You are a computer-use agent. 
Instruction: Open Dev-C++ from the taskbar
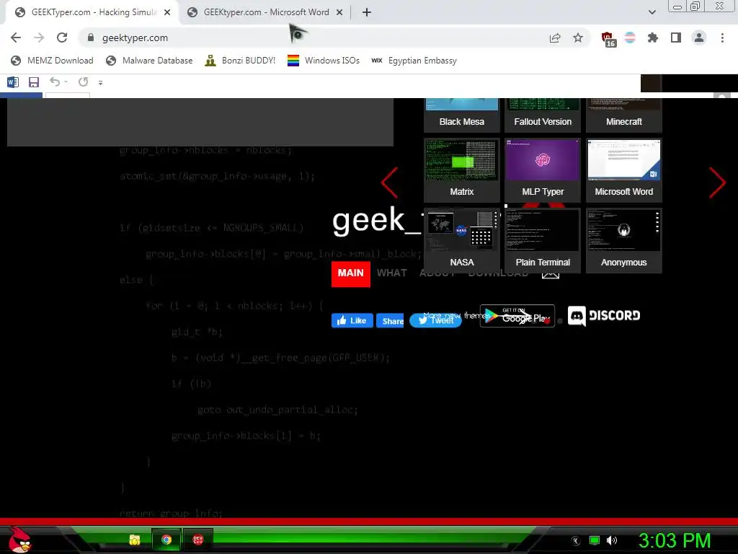198,540
